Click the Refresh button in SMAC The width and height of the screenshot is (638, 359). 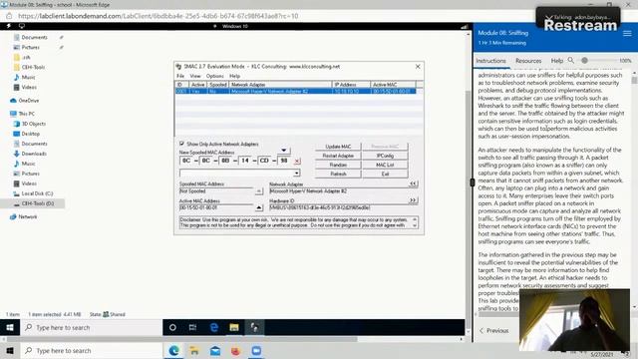338,174
